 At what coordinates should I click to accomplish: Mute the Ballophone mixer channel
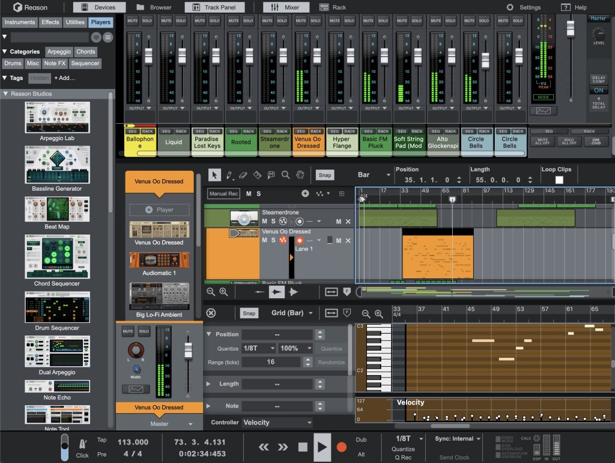133,20
